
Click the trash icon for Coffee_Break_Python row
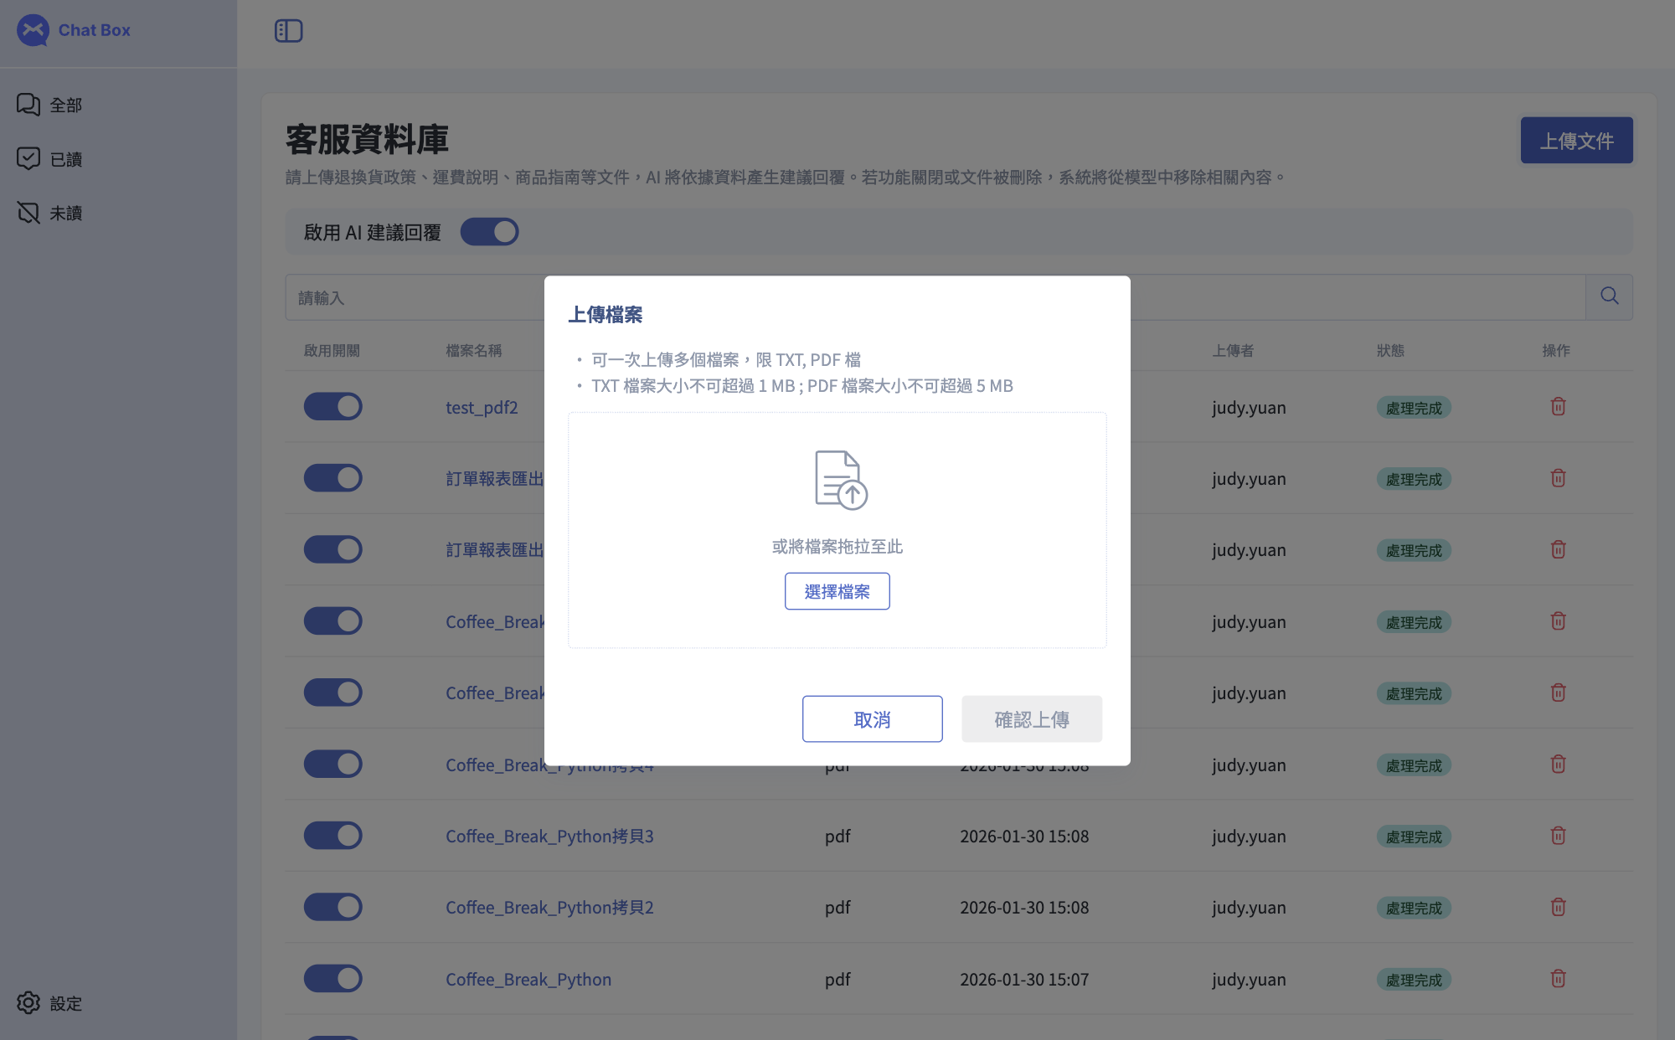pos(1558,979)
